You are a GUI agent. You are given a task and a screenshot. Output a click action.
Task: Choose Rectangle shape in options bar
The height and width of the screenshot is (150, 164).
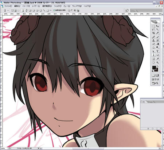point(30,11)
